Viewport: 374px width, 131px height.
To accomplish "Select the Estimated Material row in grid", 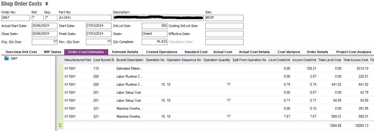I will (x=129, y=68).
